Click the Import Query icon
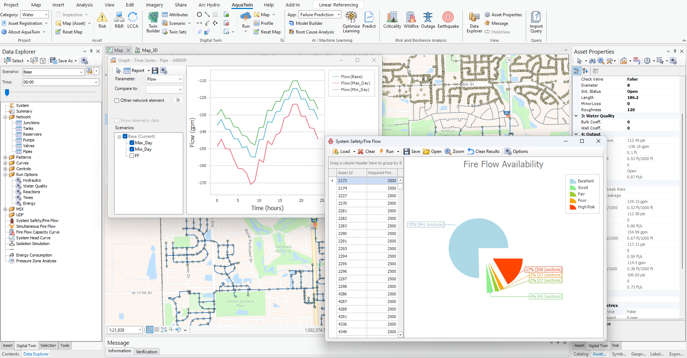This screenshot has width=687, height=358. (536, 22)
